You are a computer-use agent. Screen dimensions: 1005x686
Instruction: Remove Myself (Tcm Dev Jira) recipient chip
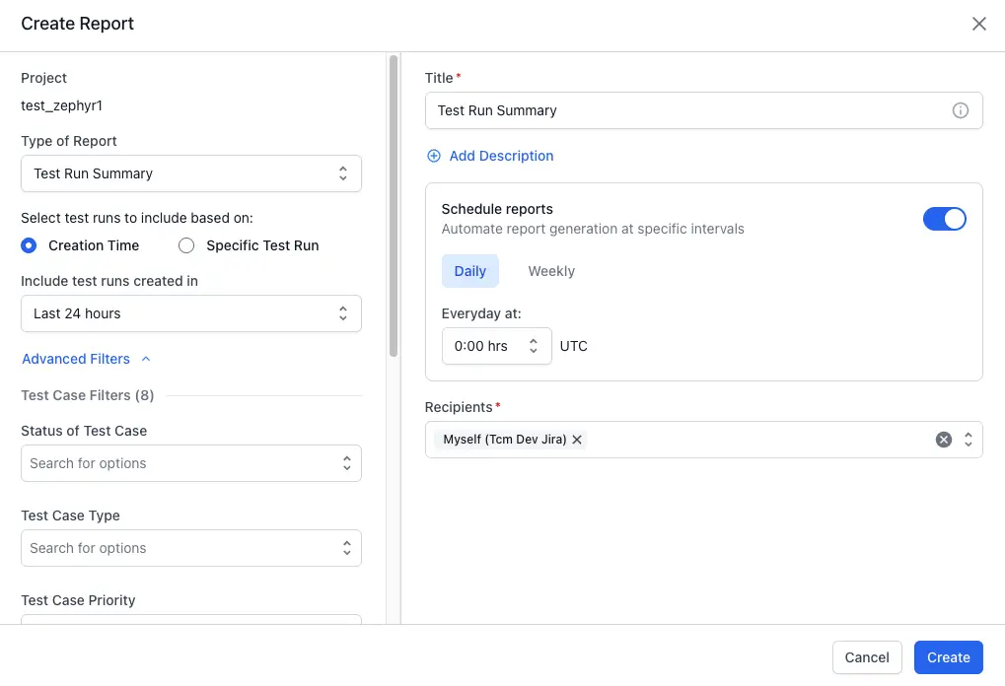click(577, 440)
